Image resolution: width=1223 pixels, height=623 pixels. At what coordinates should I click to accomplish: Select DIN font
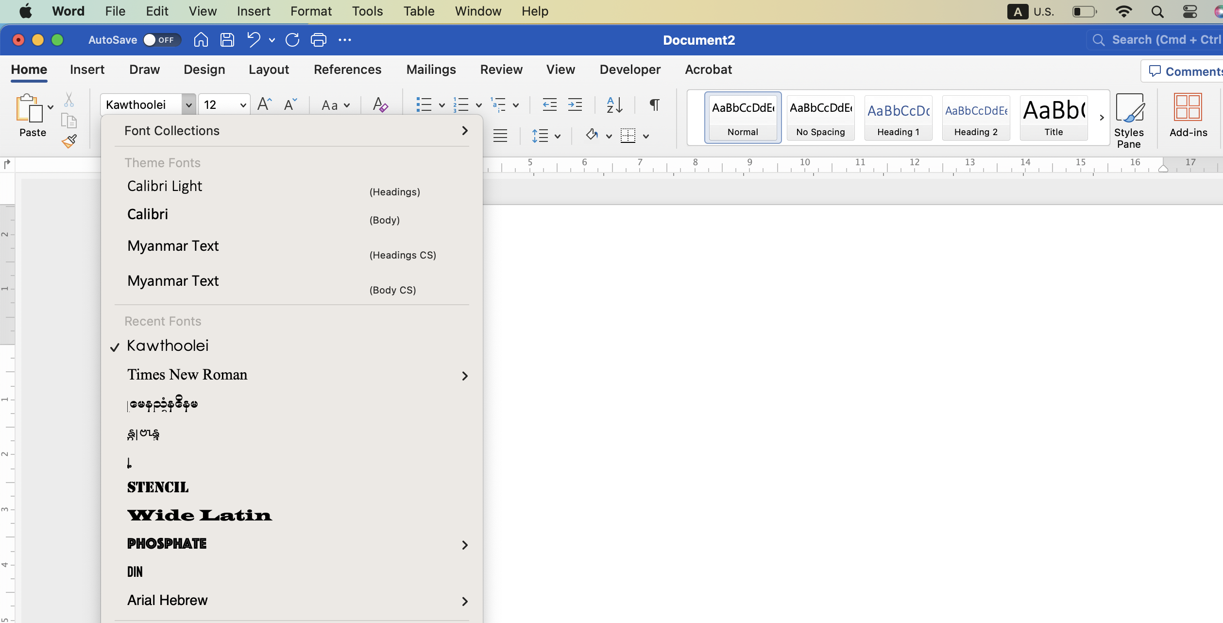292,572
